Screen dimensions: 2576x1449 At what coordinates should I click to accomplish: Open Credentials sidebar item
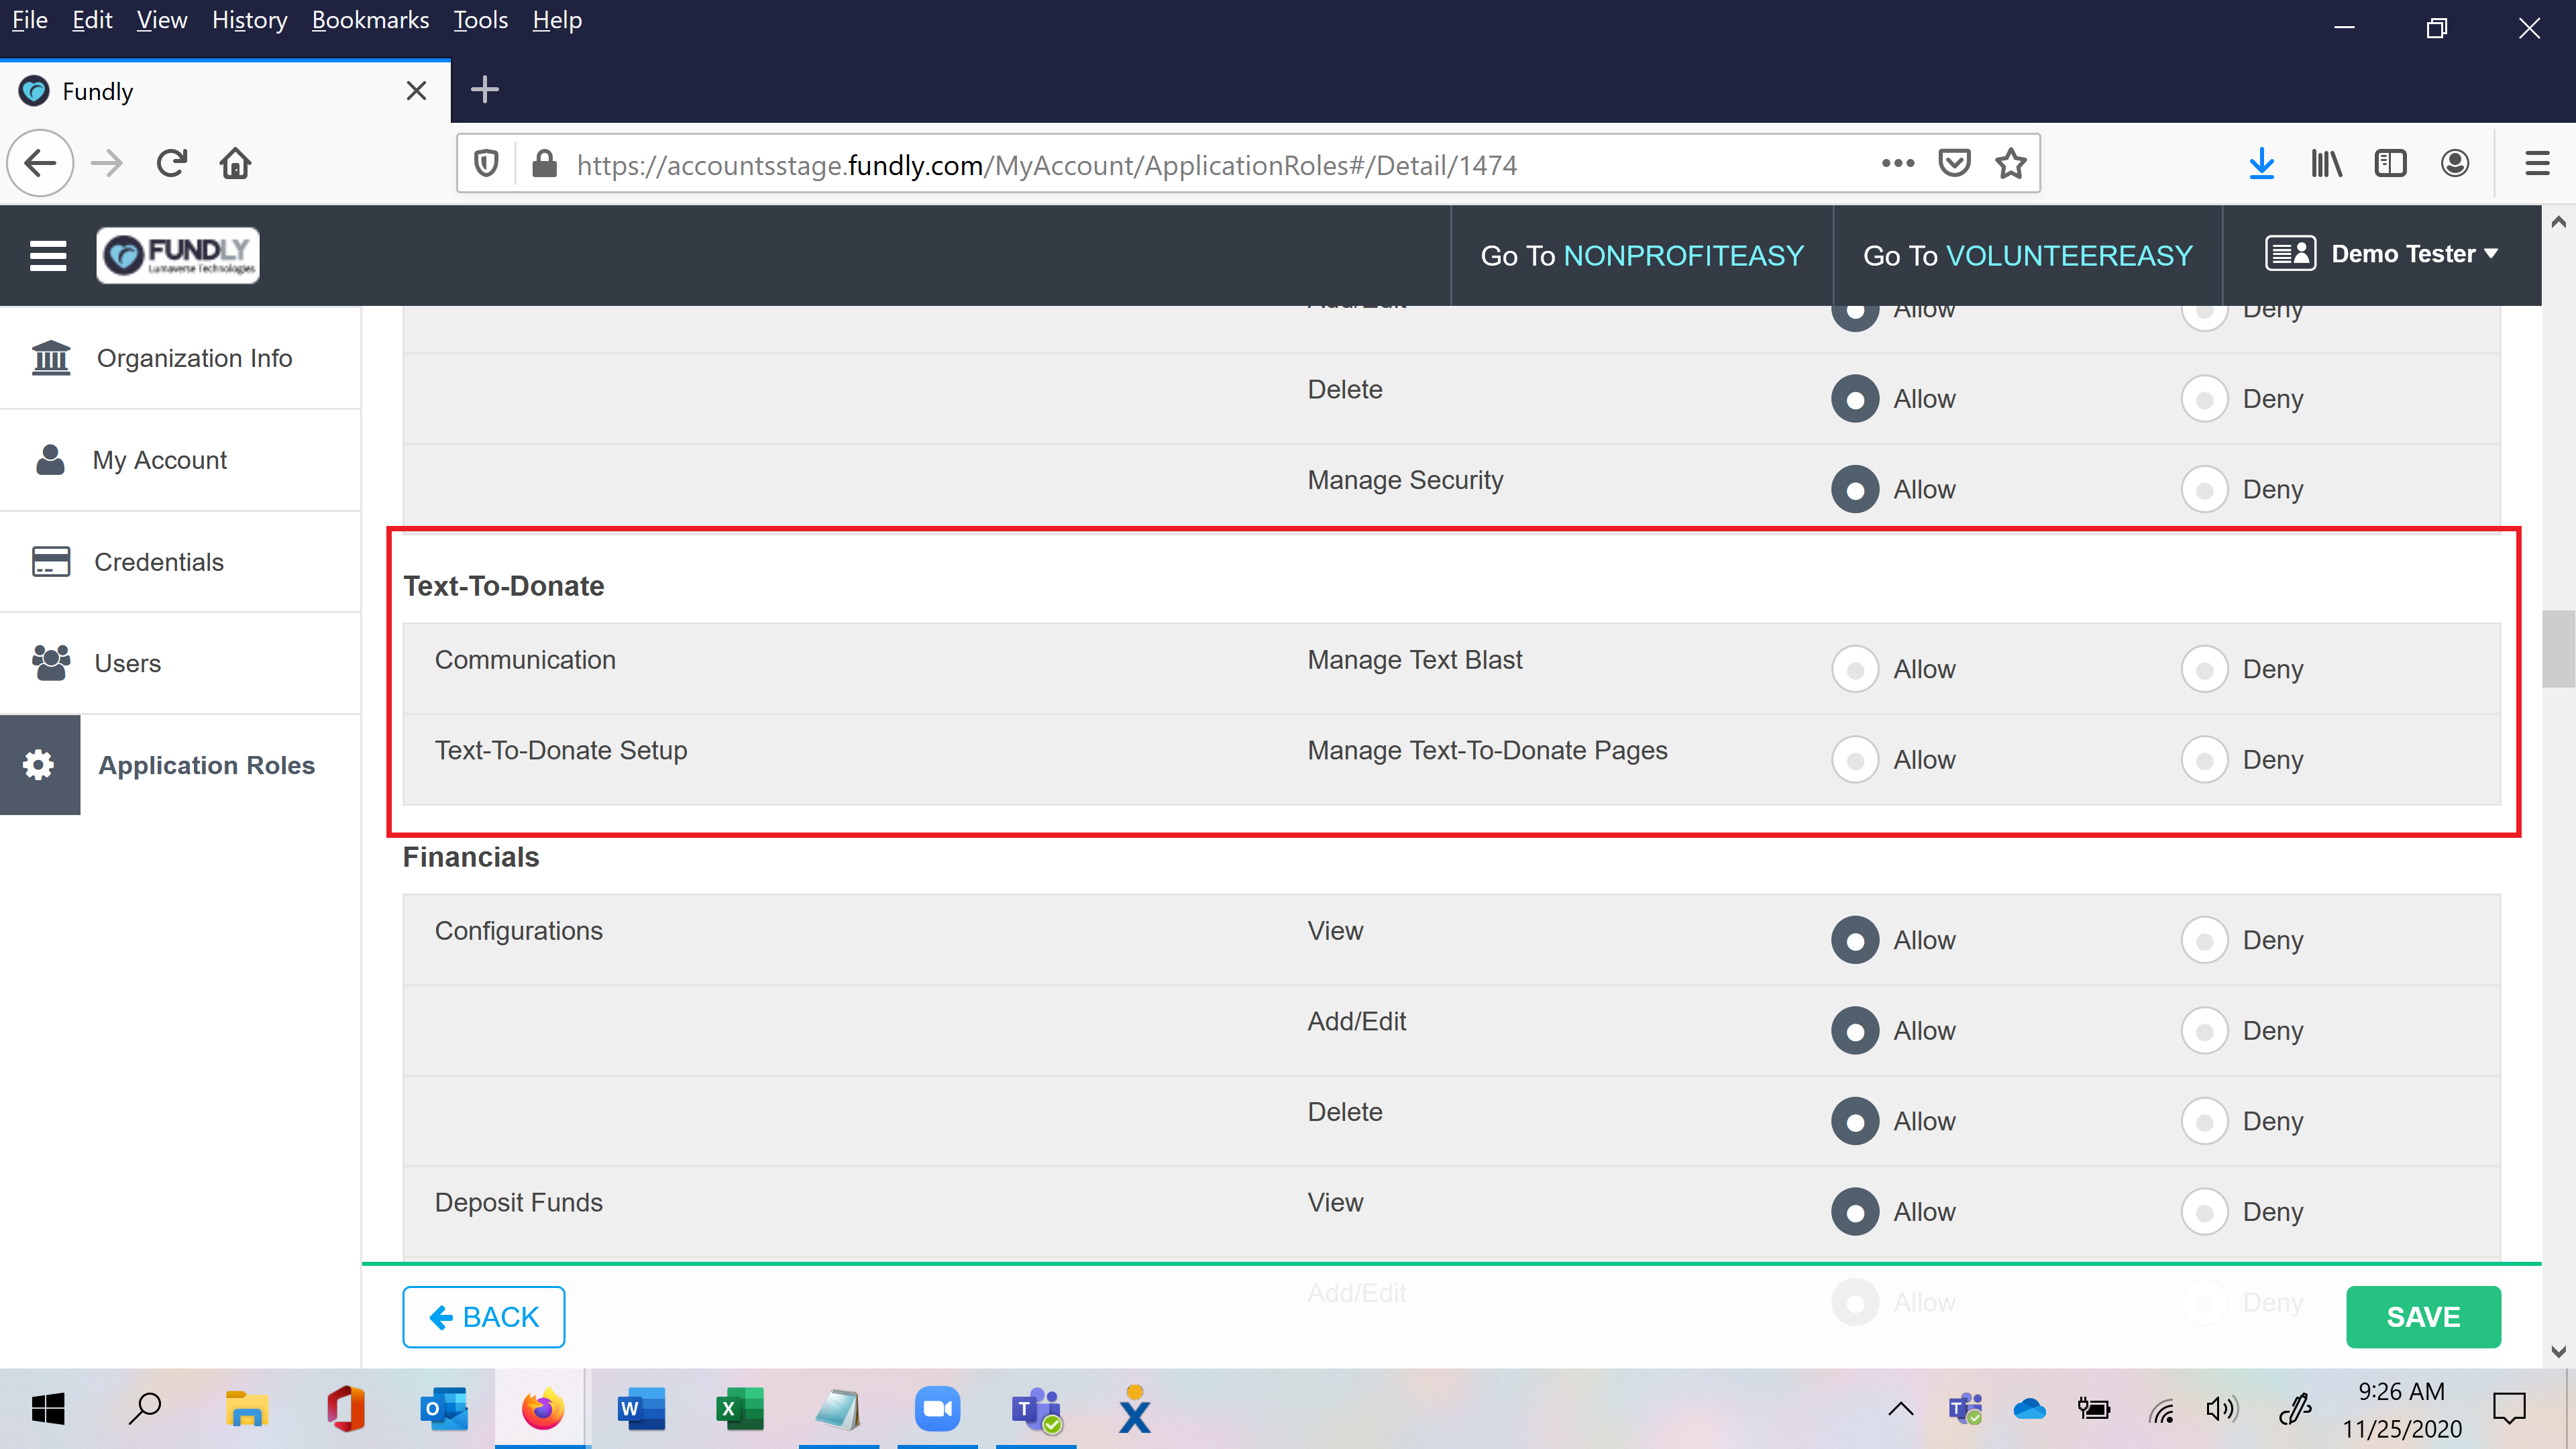180,562
